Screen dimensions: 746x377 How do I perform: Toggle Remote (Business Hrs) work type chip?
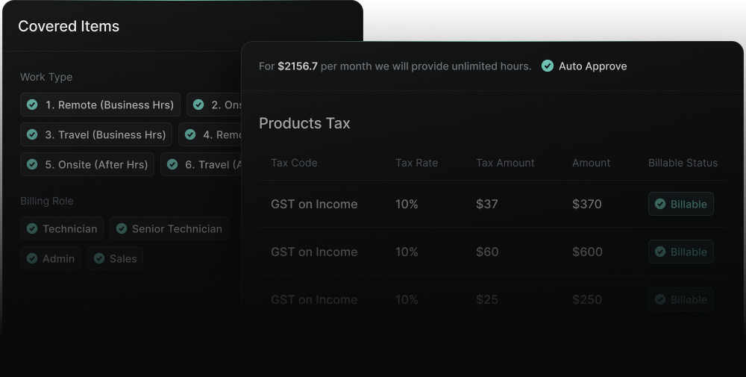(x=100, y=105)
